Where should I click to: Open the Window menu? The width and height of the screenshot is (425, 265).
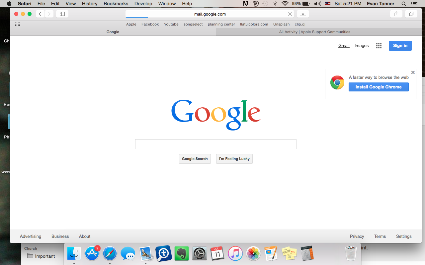point(167,4)
